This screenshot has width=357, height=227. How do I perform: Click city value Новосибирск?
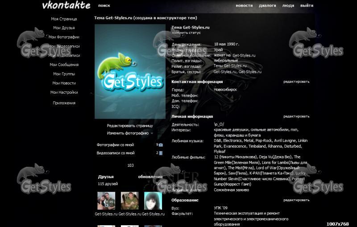pos(225,90)
